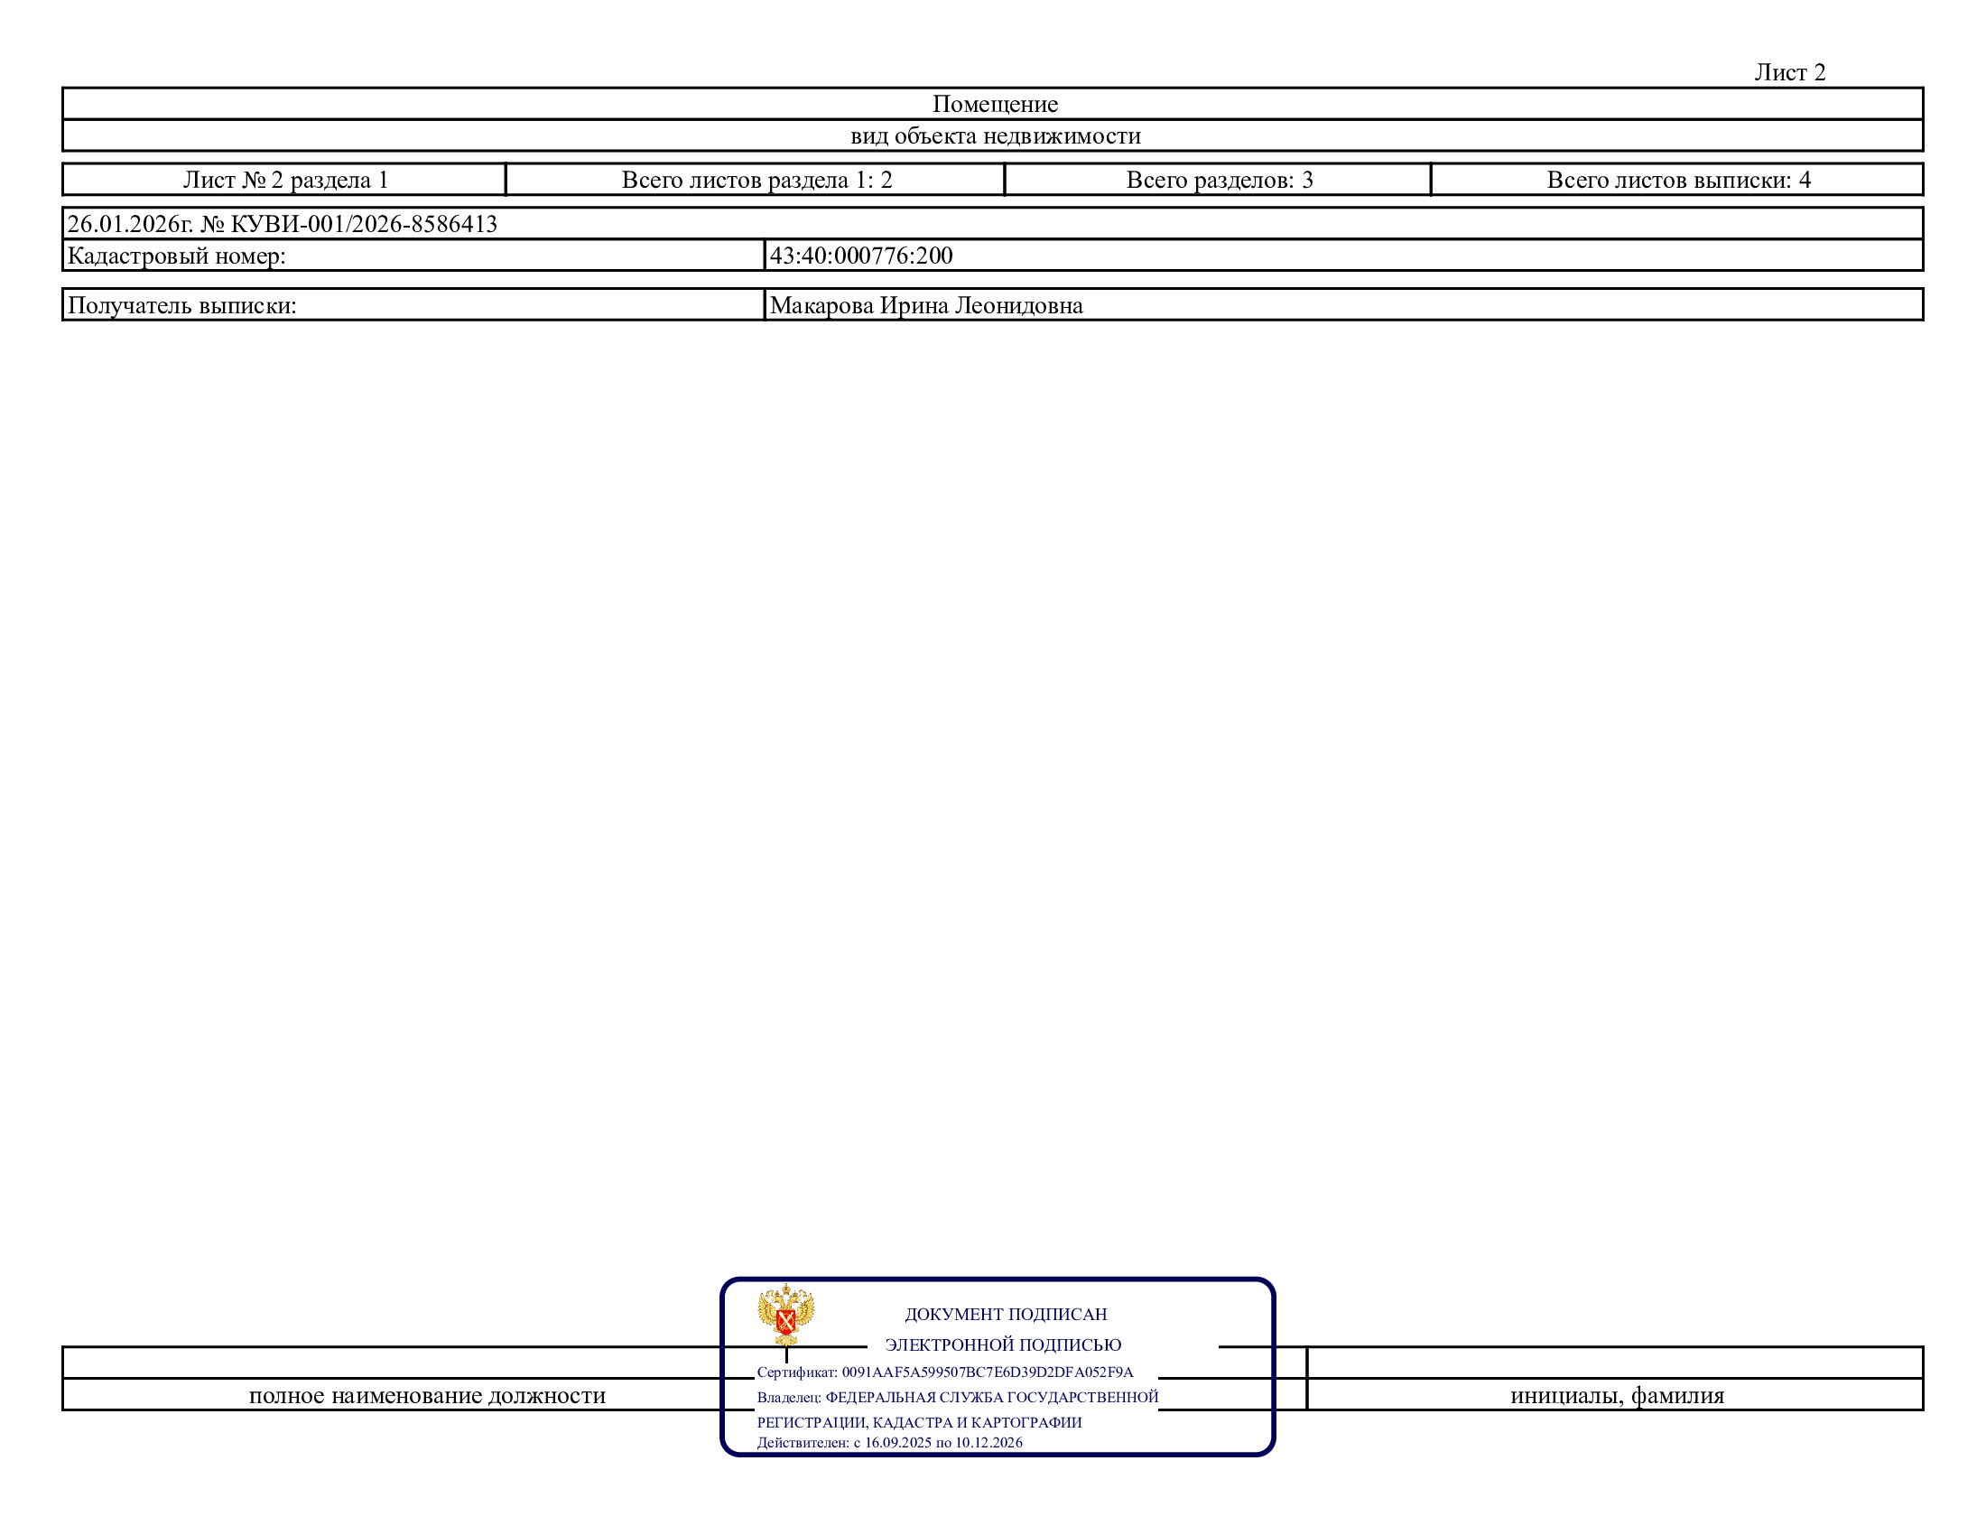Image resolution: width=1986 pixels, height=1535 pixels.
Task: Click the КУВИ-001/2026-8586413 request number line
Action: (282, 224)
